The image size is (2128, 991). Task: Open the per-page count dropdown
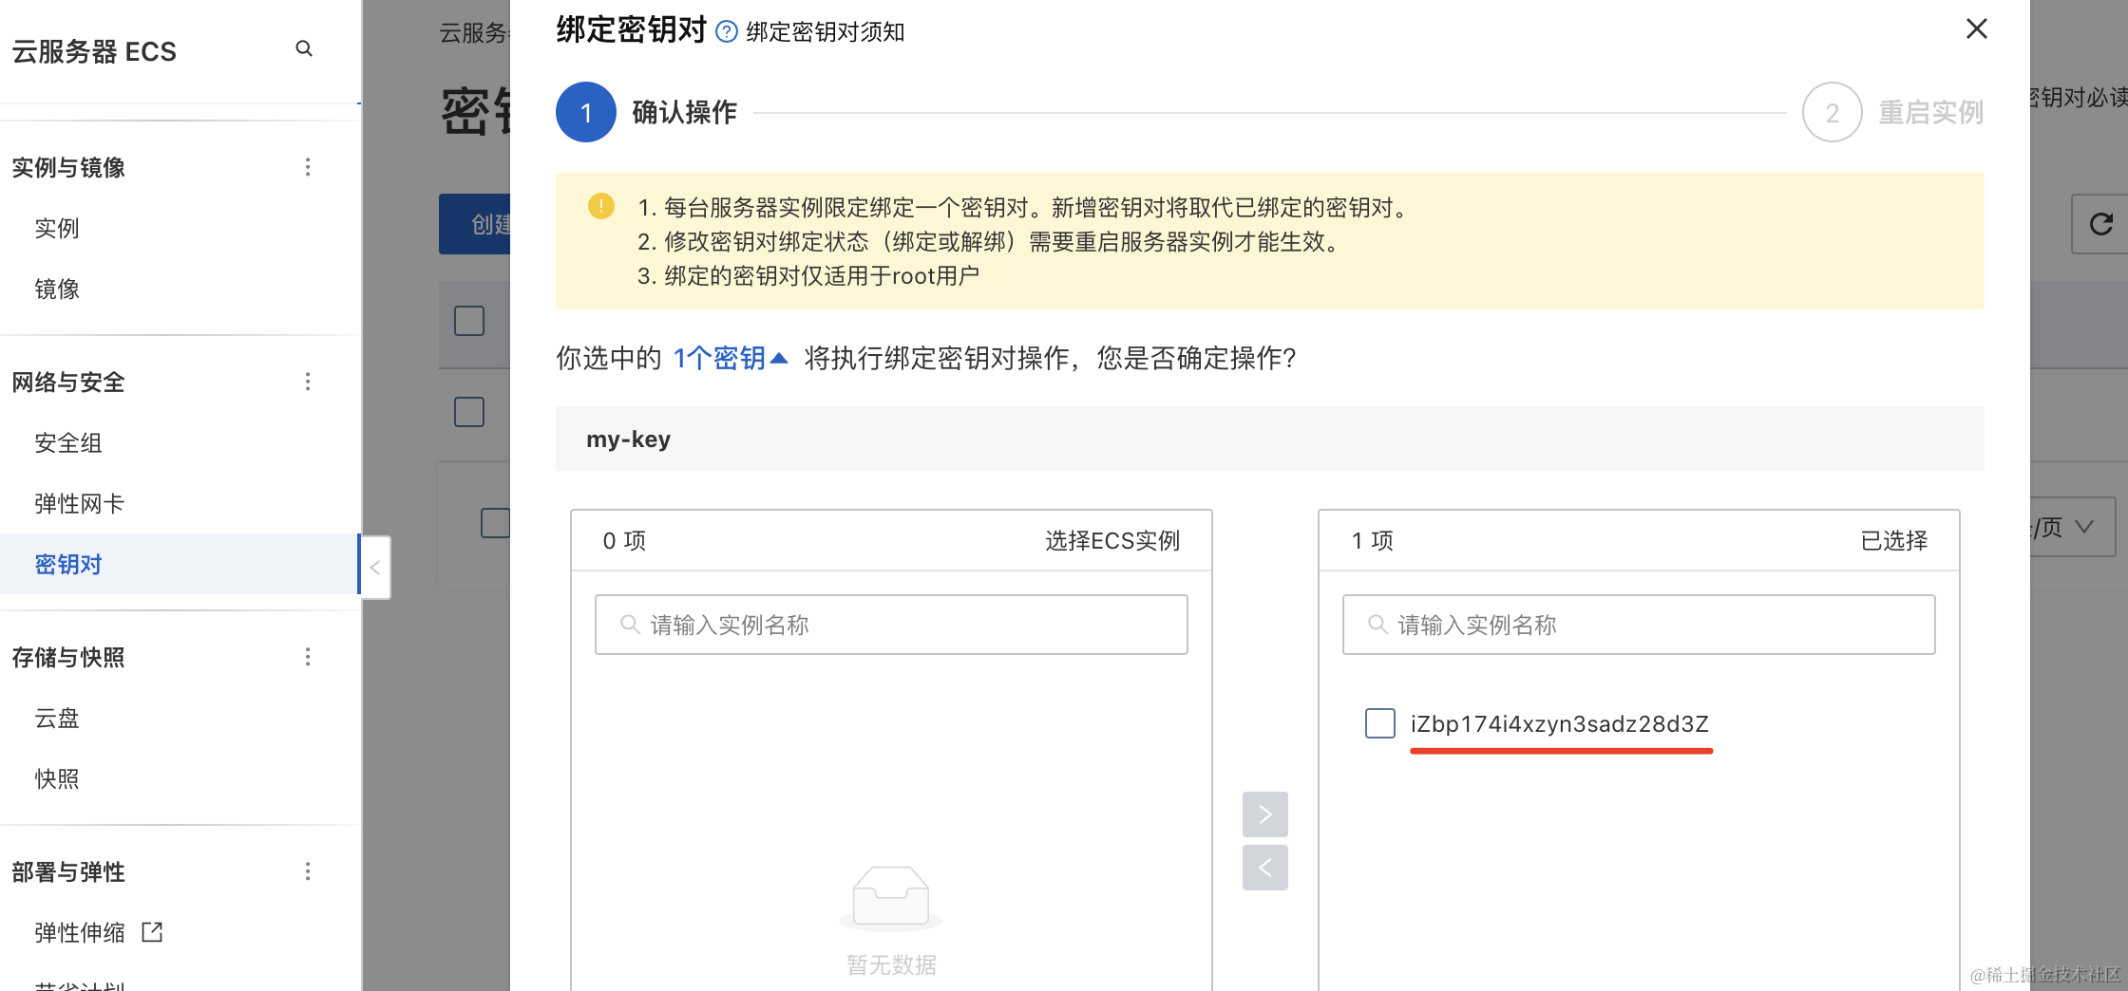[2071, 527]
